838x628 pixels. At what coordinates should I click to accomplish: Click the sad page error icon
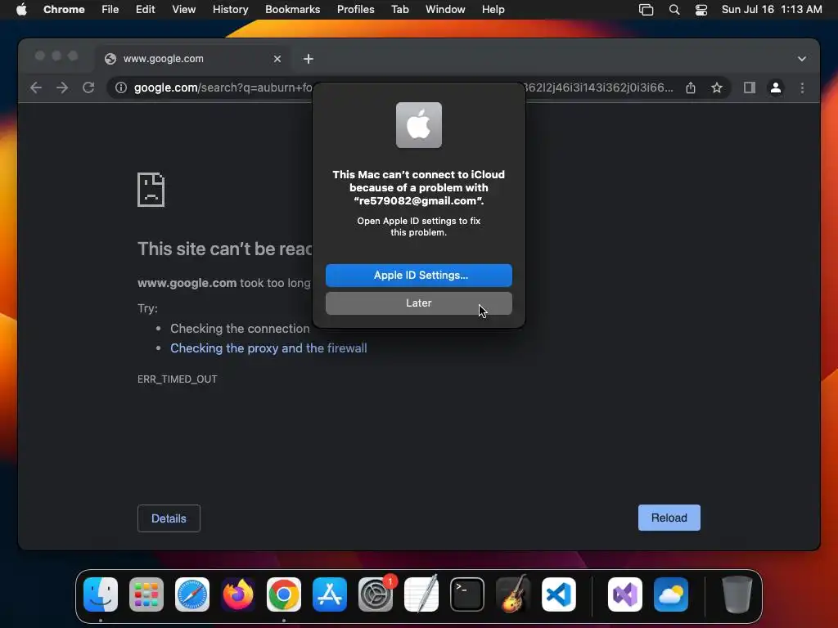coord(151,190)
